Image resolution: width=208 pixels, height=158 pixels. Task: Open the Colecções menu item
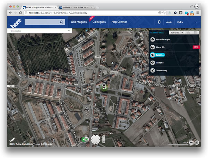99,22
